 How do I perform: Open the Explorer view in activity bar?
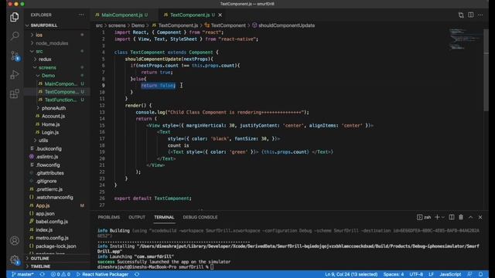click(14, 17)
